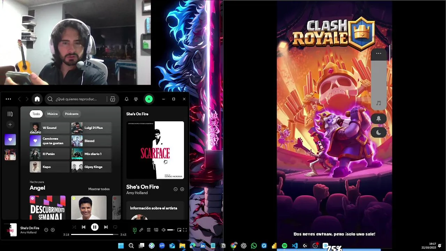This screenshot has width=446, height=251.
Task: Mute Spotify volume speaker icon
Action: pos(163,230)
